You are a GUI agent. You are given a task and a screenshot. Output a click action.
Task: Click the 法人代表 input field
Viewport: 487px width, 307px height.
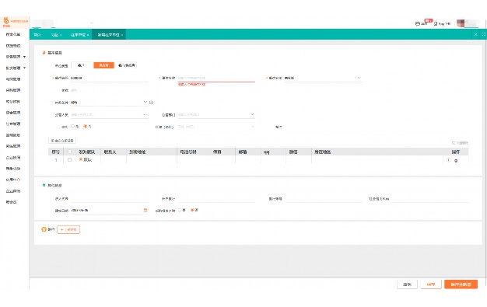[x=110, y=199]
